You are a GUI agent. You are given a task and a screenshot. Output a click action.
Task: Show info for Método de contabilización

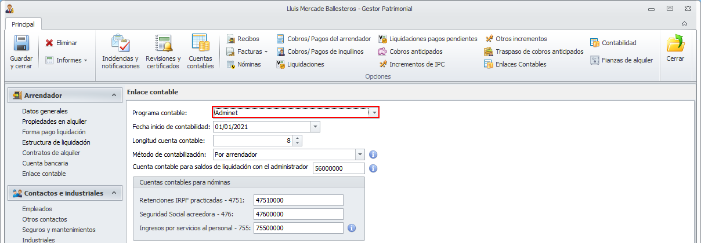pyautogui.click(x=374, y=154)
